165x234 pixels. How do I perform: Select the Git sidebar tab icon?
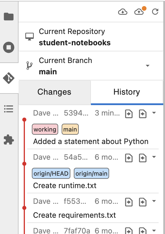[x=9, y=78]
